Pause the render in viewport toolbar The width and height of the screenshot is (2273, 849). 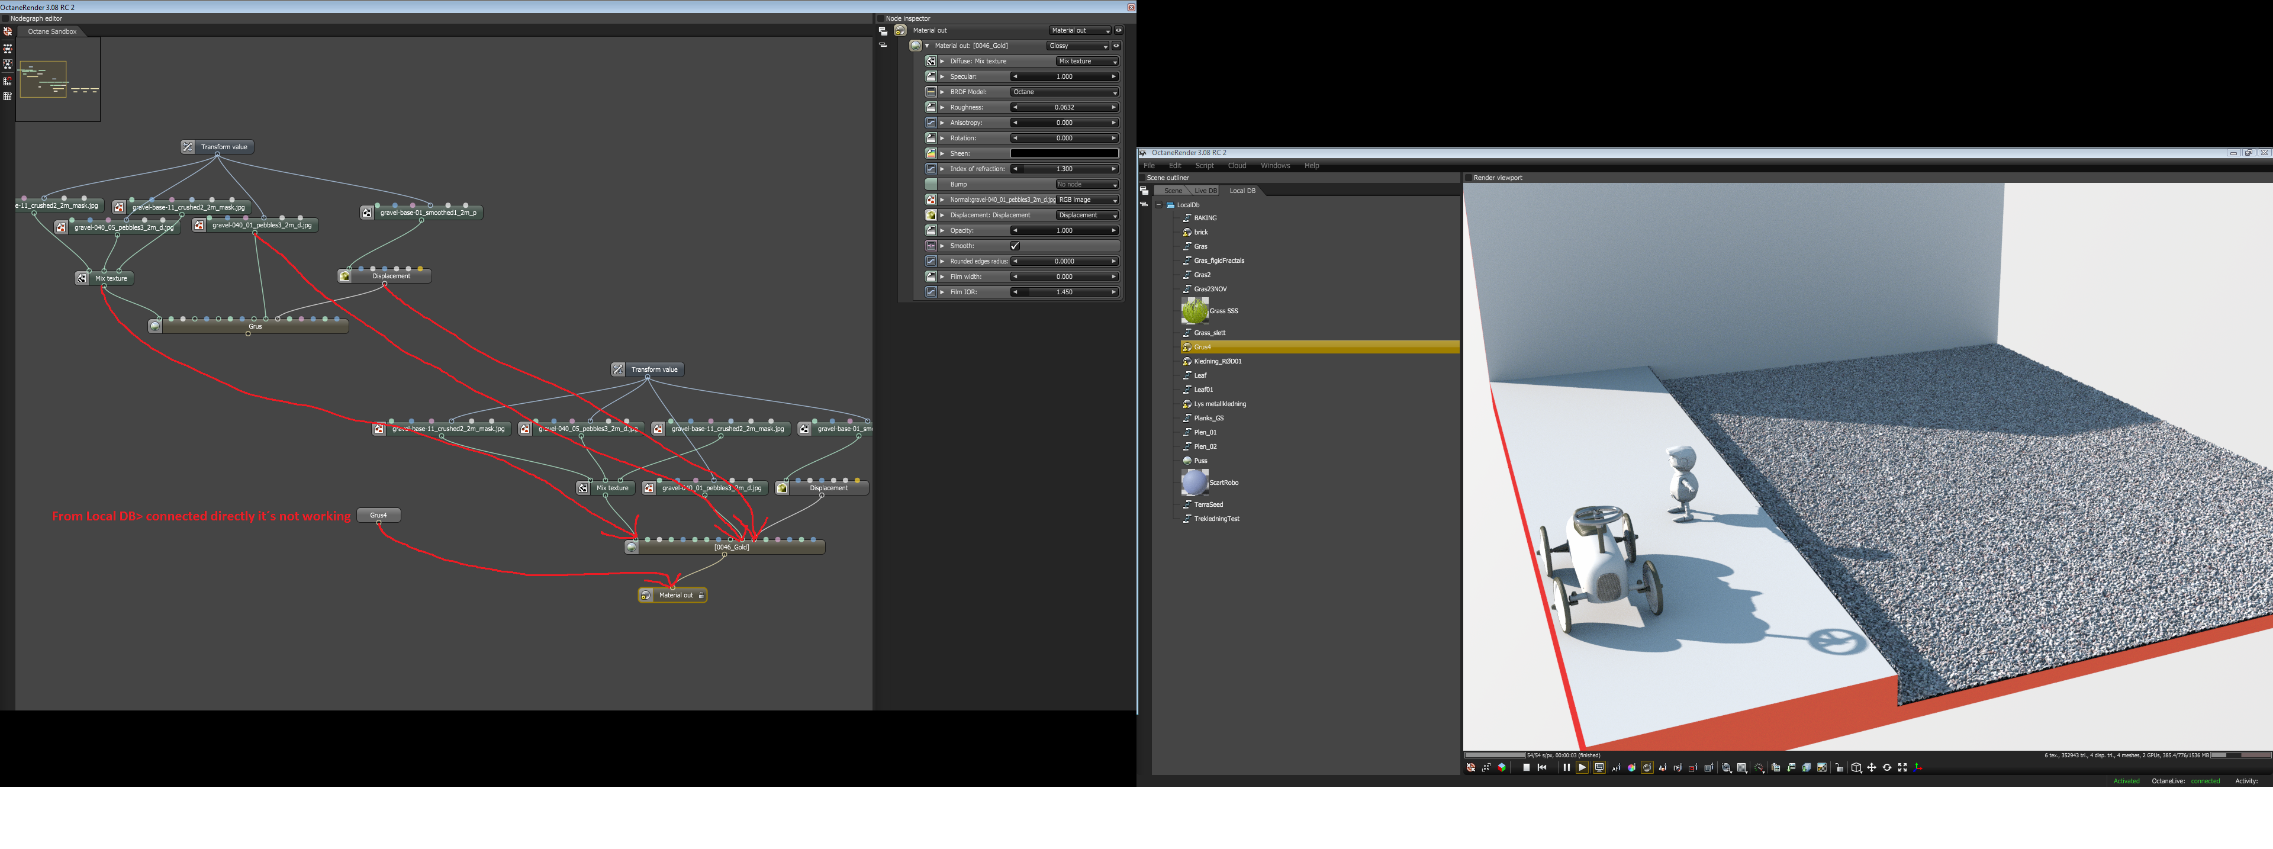tap(1567, 768)
